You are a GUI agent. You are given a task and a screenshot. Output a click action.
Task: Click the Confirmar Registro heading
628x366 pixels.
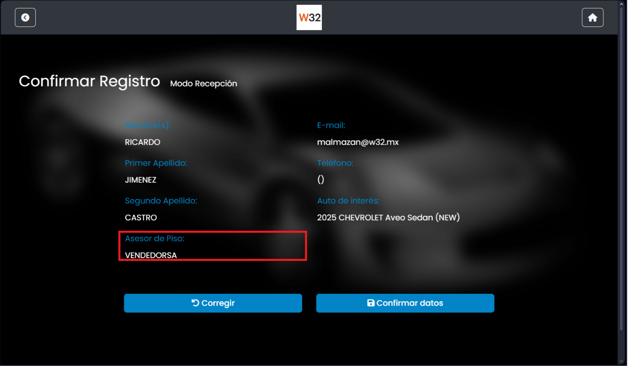click(x=89, y=81)
